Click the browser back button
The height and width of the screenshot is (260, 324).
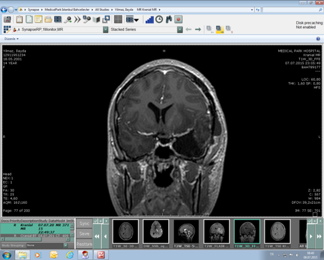tap(4, 10)
